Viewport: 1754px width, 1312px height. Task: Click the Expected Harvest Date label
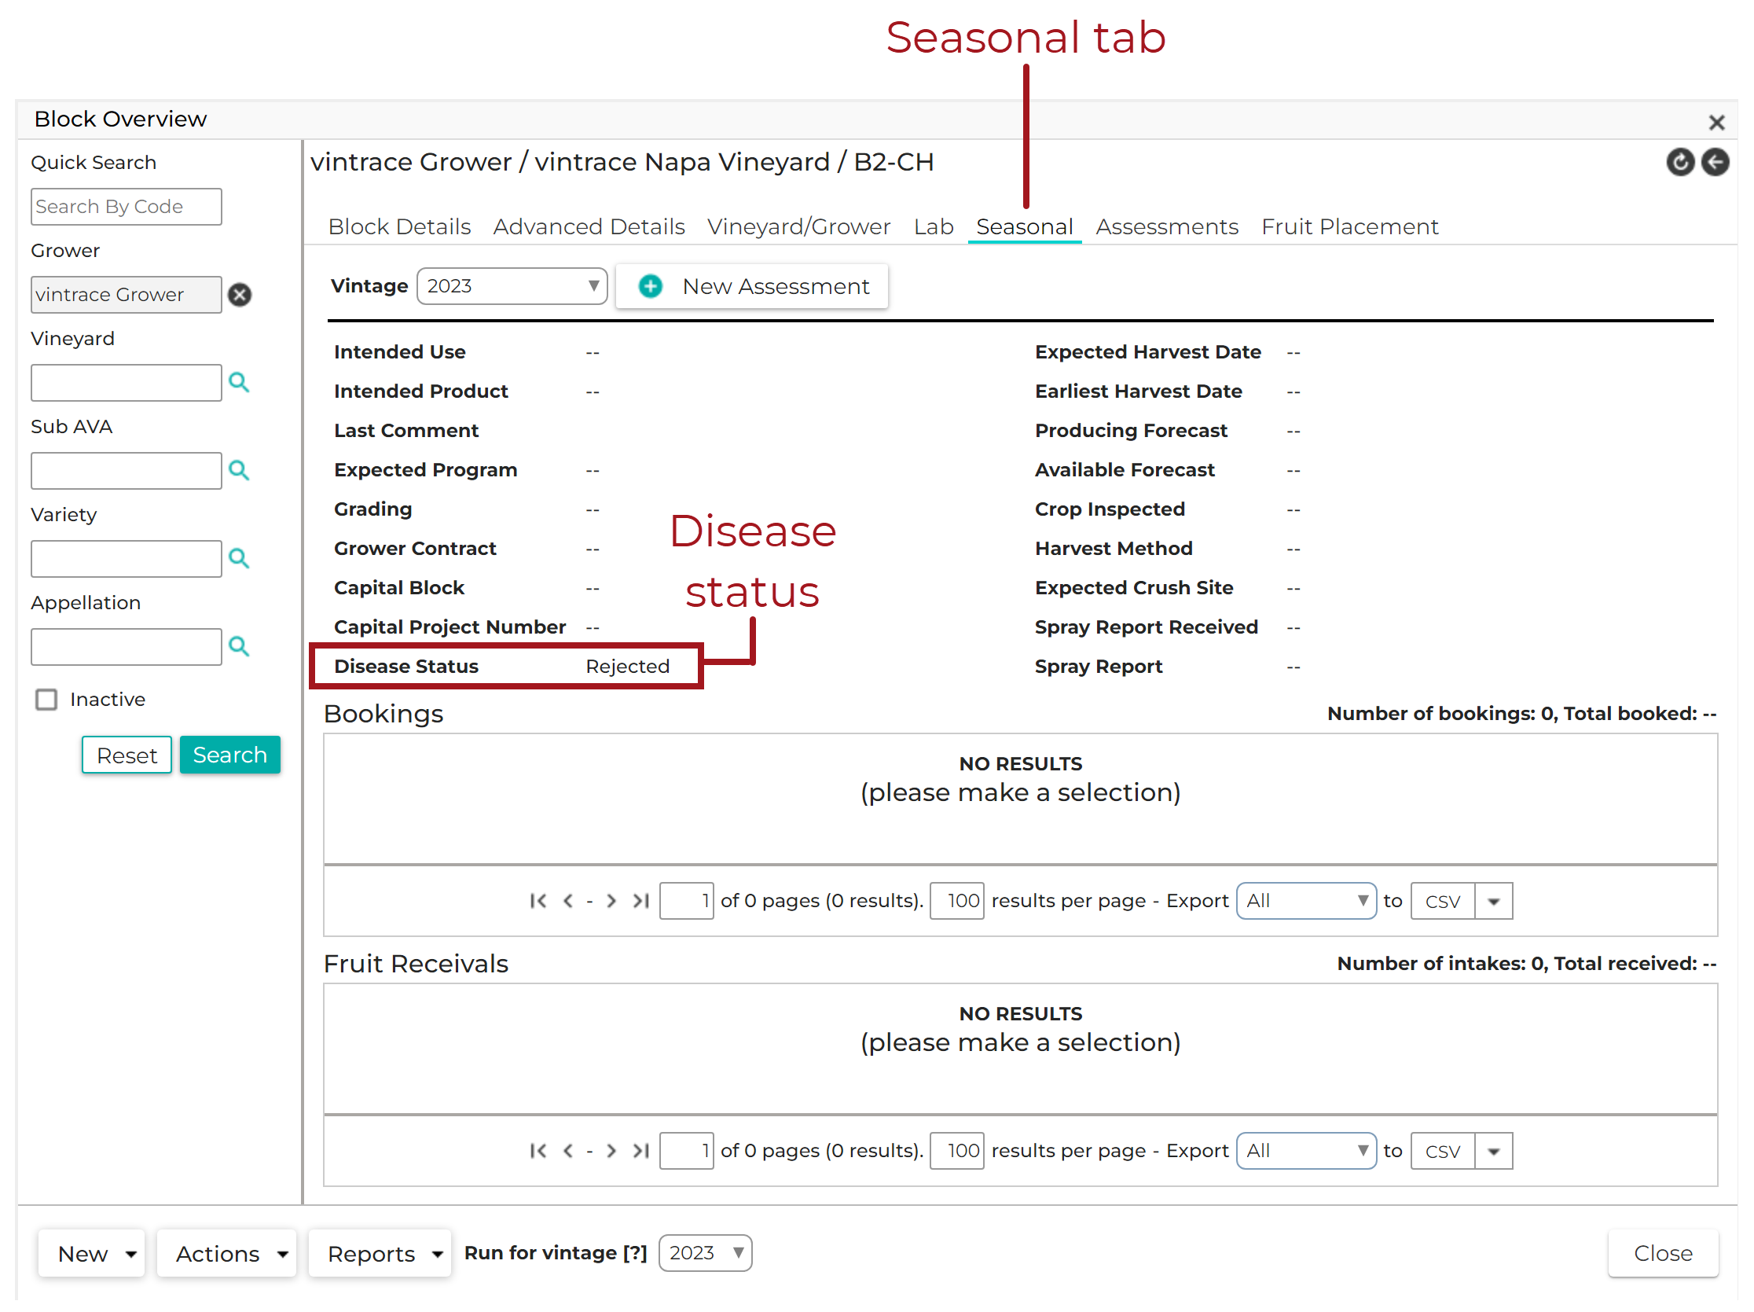point(1147,352)
